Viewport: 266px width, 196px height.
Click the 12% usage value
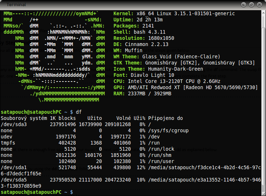point(141,167)
